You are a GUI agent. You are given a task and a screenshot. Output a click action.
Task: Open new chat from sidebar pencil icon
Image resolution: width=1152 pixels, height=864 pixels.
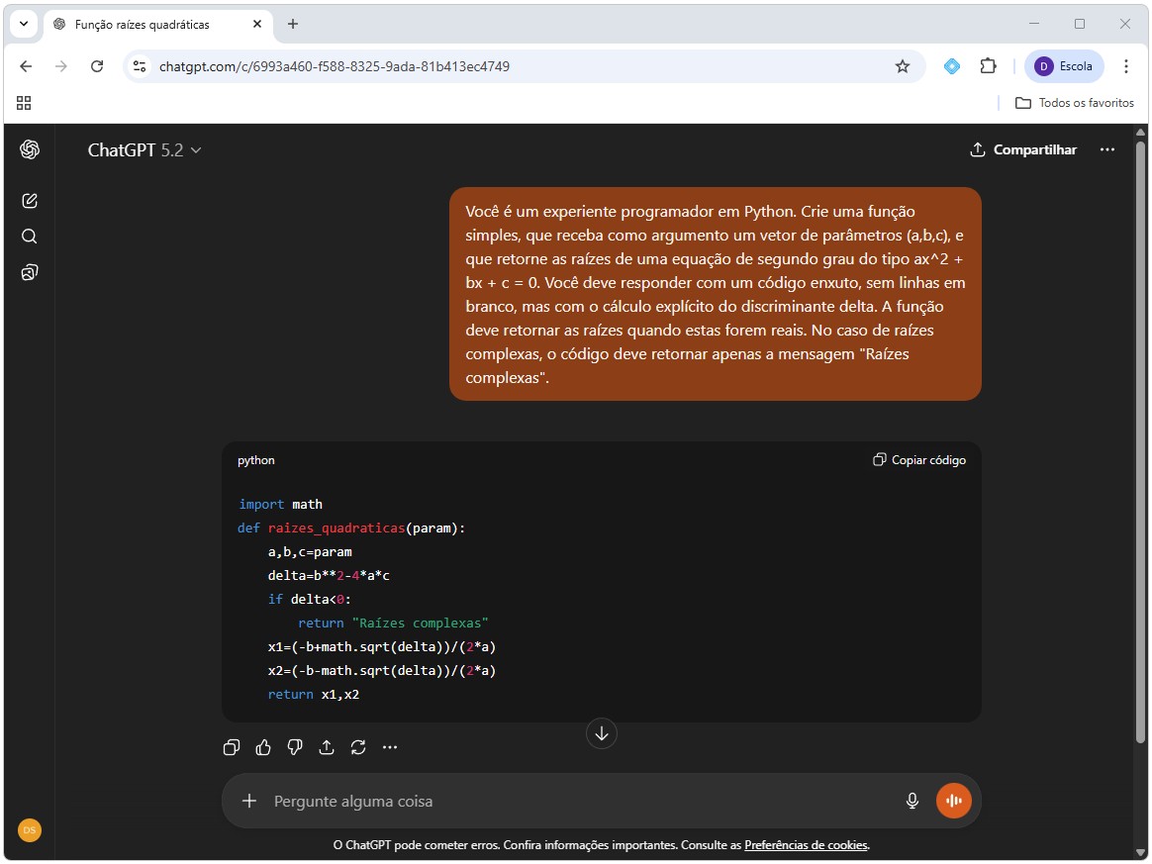pos(30,201)
